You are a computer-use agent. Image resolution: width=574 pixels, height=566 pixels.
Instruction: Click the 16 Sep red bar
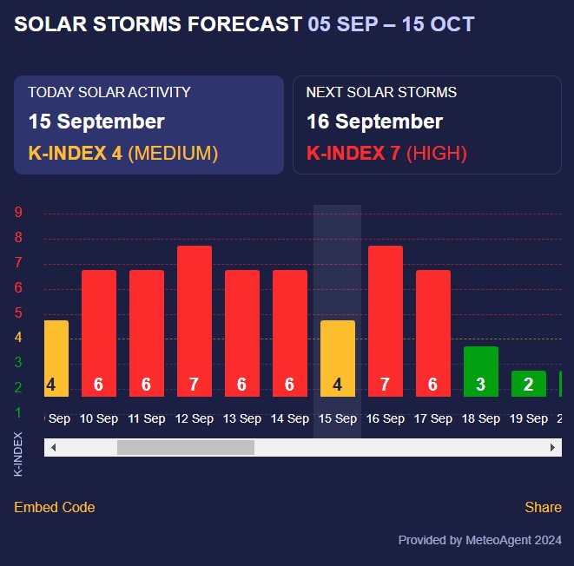click(x=386, y=321)
